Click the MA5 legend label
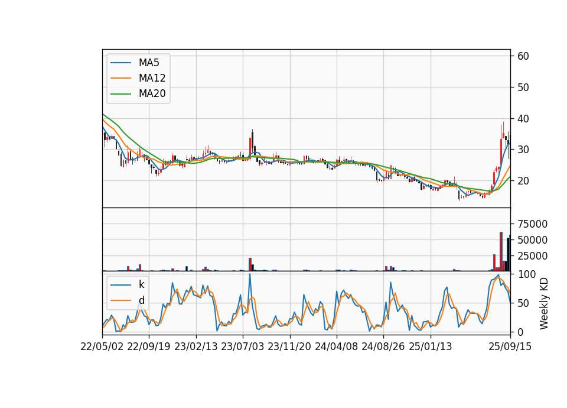The image size is (567, 408). (149, 63)
